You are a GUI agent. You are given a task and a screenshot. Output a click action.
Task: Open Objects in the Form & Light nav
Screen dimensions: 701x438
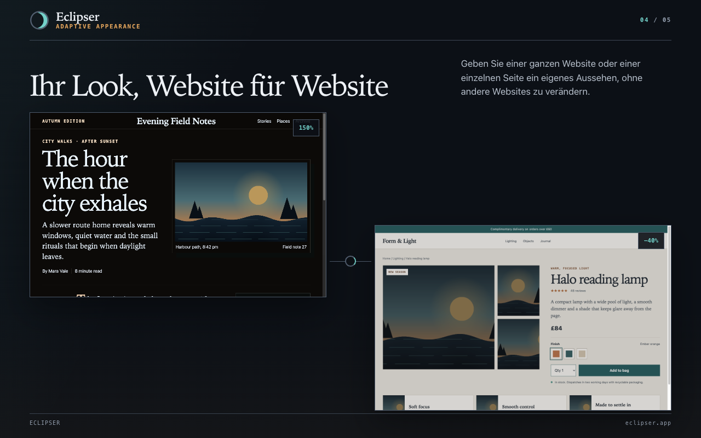[528, 241]
